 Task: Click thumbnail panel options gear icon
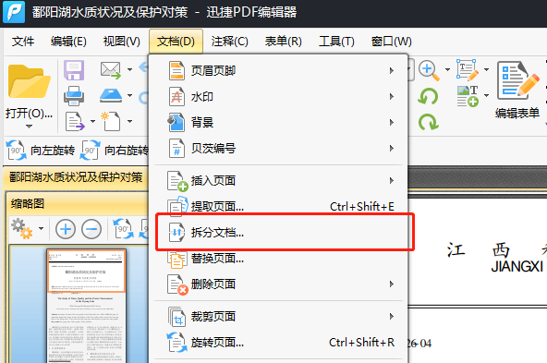point(21,229)
